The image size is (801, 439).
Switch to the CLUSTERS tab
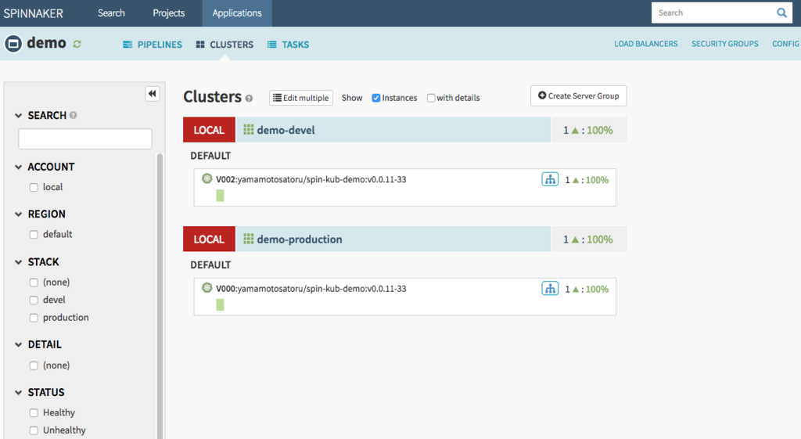224,45
